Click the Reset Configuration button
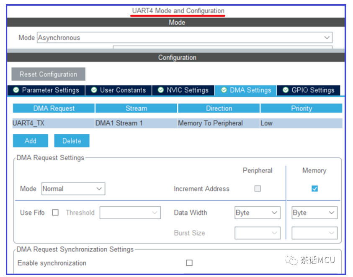Image resolution: width=353 pixels, height=277 pixels. [49, 74]
